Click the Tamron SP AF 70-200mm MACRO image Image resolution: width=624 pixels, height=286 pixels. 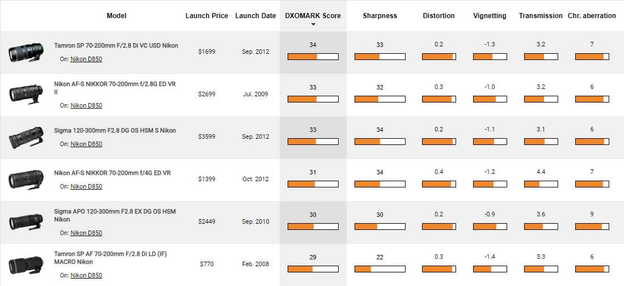[x=26, y=264]
